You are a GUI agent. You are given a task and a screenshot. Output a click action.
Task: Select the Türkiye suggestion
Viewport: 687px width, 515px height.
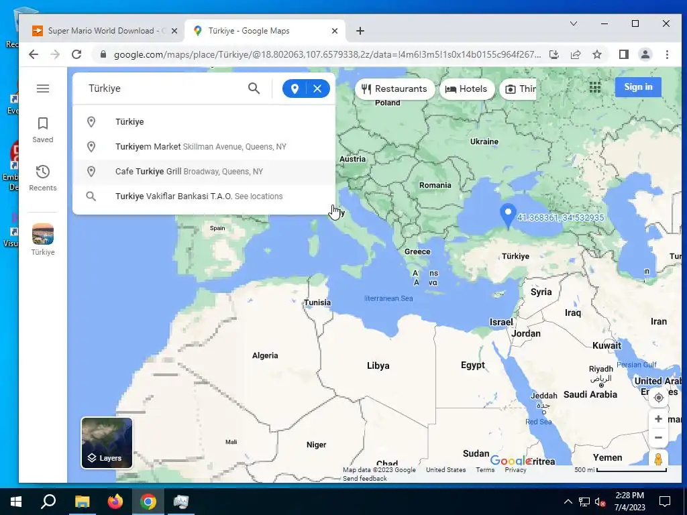tap(204, 122)
